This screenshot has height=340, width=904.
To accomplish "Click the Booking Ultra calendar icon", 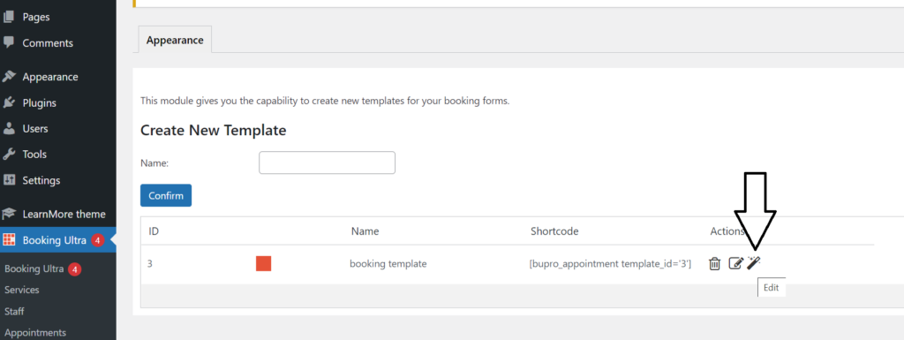I will coord(9,239).
